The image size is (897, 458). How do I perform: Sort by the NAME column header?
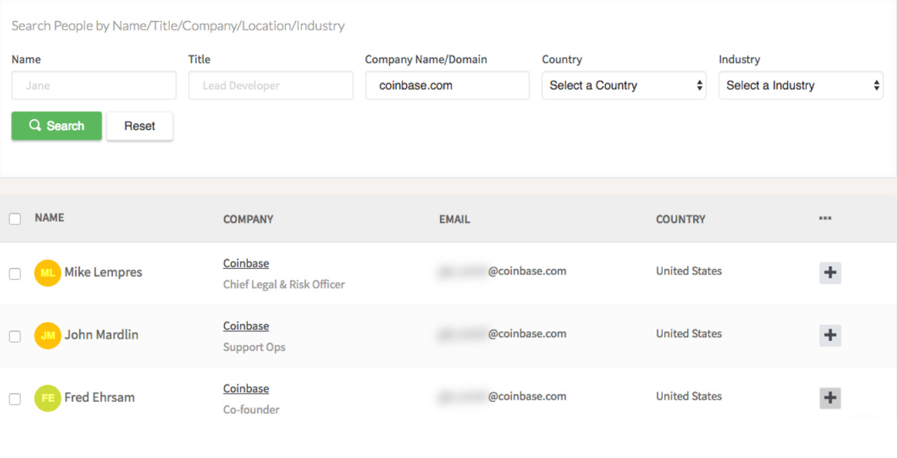[x=49, y=217]
